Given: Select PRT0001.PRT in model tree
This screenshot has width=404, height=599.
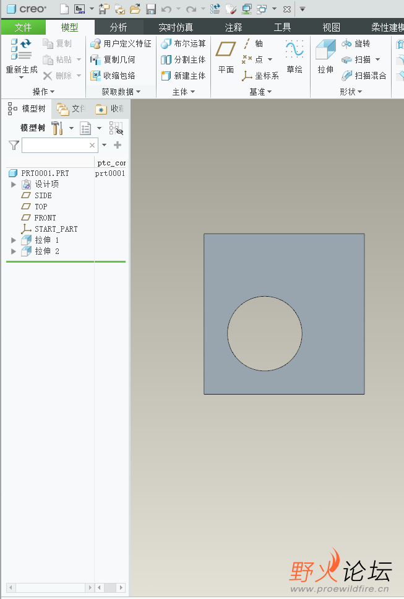Looking at the screenshot, I should tap(45, 173).
